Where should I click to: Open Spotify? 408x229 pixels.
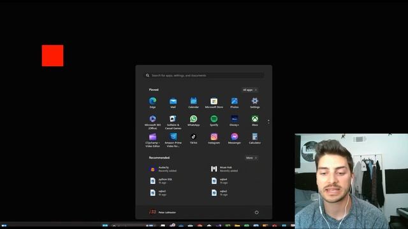tap(214, 121)
